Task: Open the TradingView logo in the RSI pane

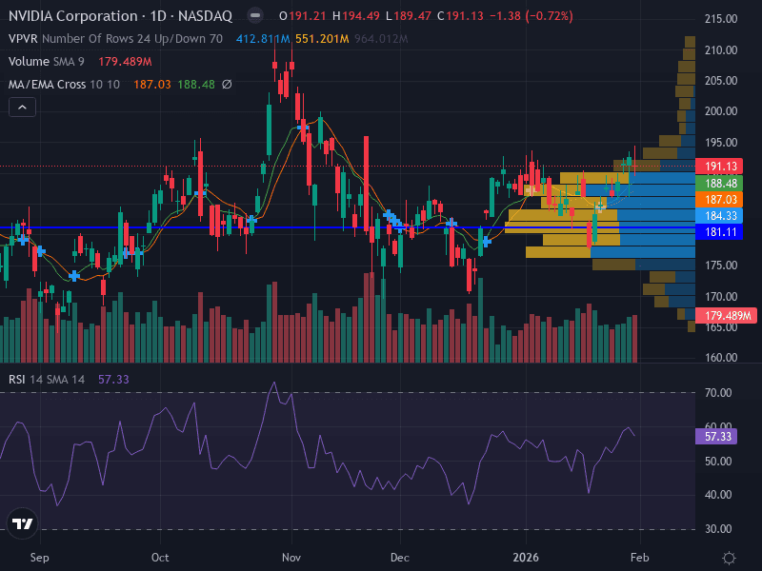Action: pos(22,523)
